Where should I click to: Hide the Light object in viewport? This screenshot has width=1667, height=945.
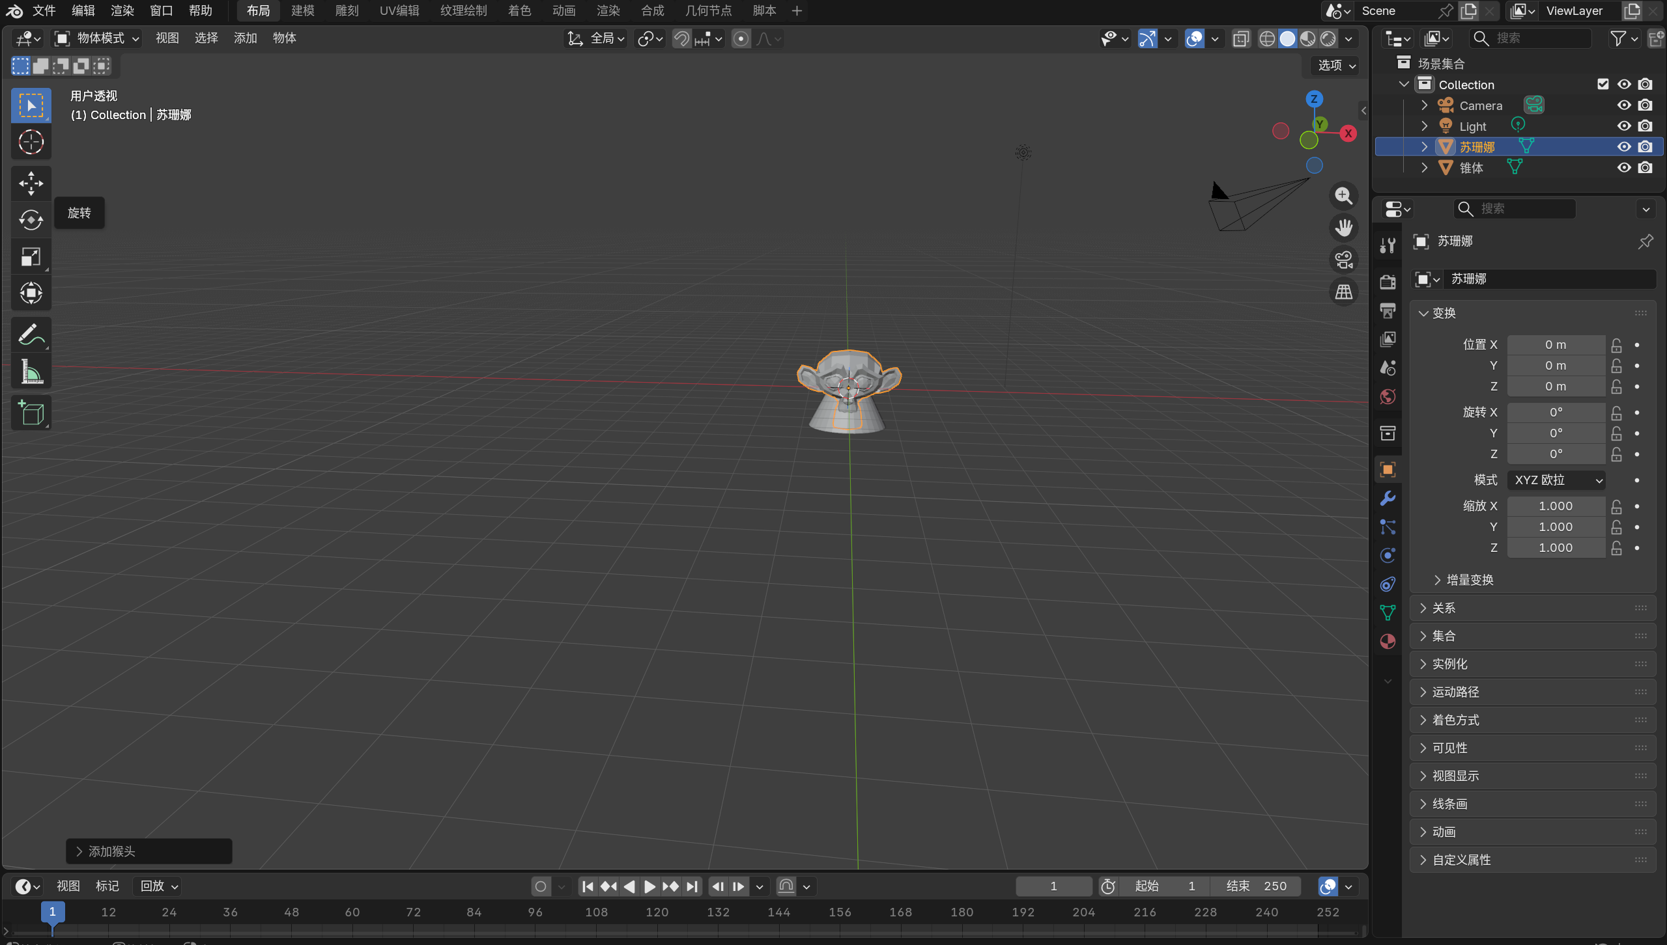[x=1624, y=126]
